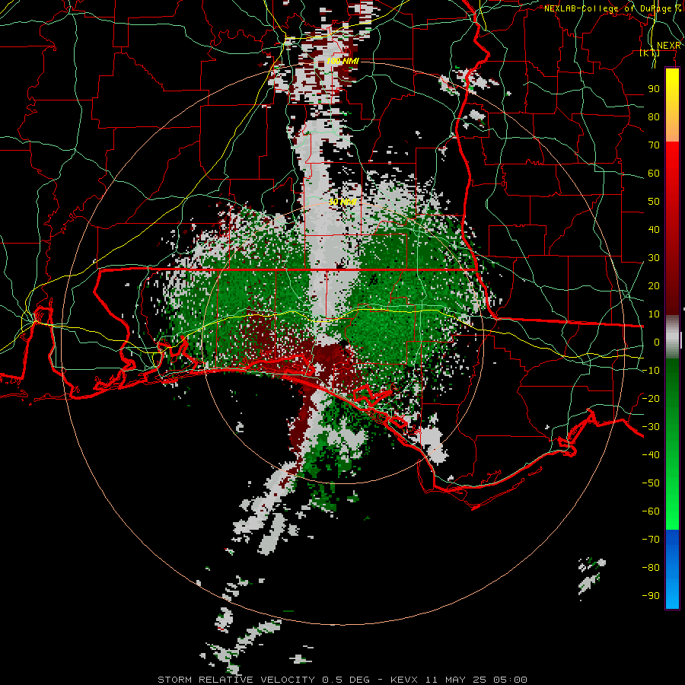Click the -50 knot scale label

[651, 483]
